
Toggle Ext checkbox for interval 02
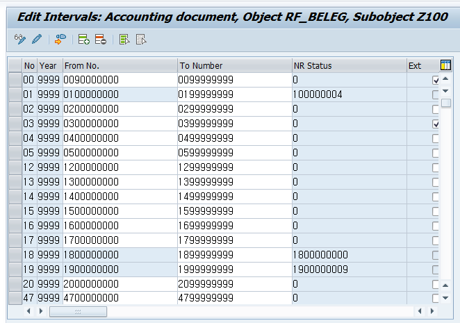tap(436, 110)
